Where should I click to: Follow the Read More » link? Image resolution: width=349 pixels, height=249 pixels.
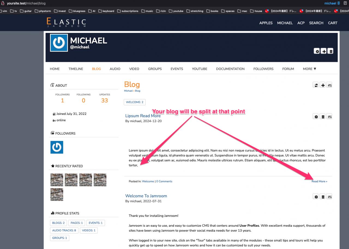pos(319,181)
